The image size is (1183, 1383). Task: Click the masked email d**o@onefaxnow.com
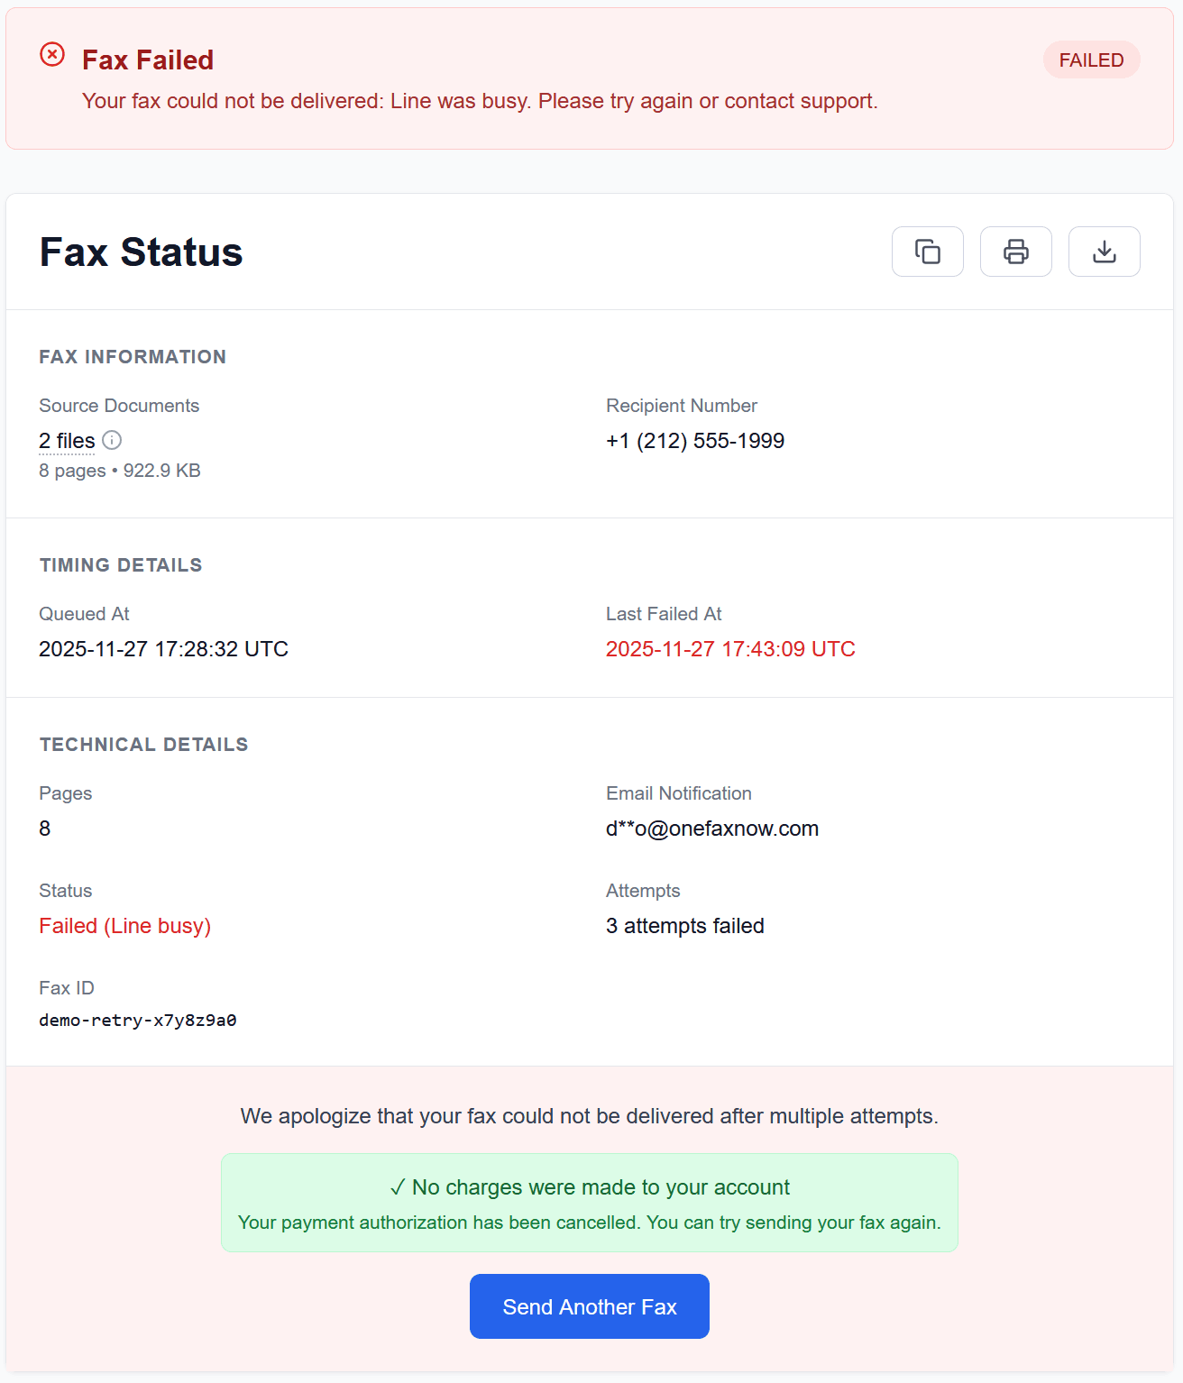[712, 829]
